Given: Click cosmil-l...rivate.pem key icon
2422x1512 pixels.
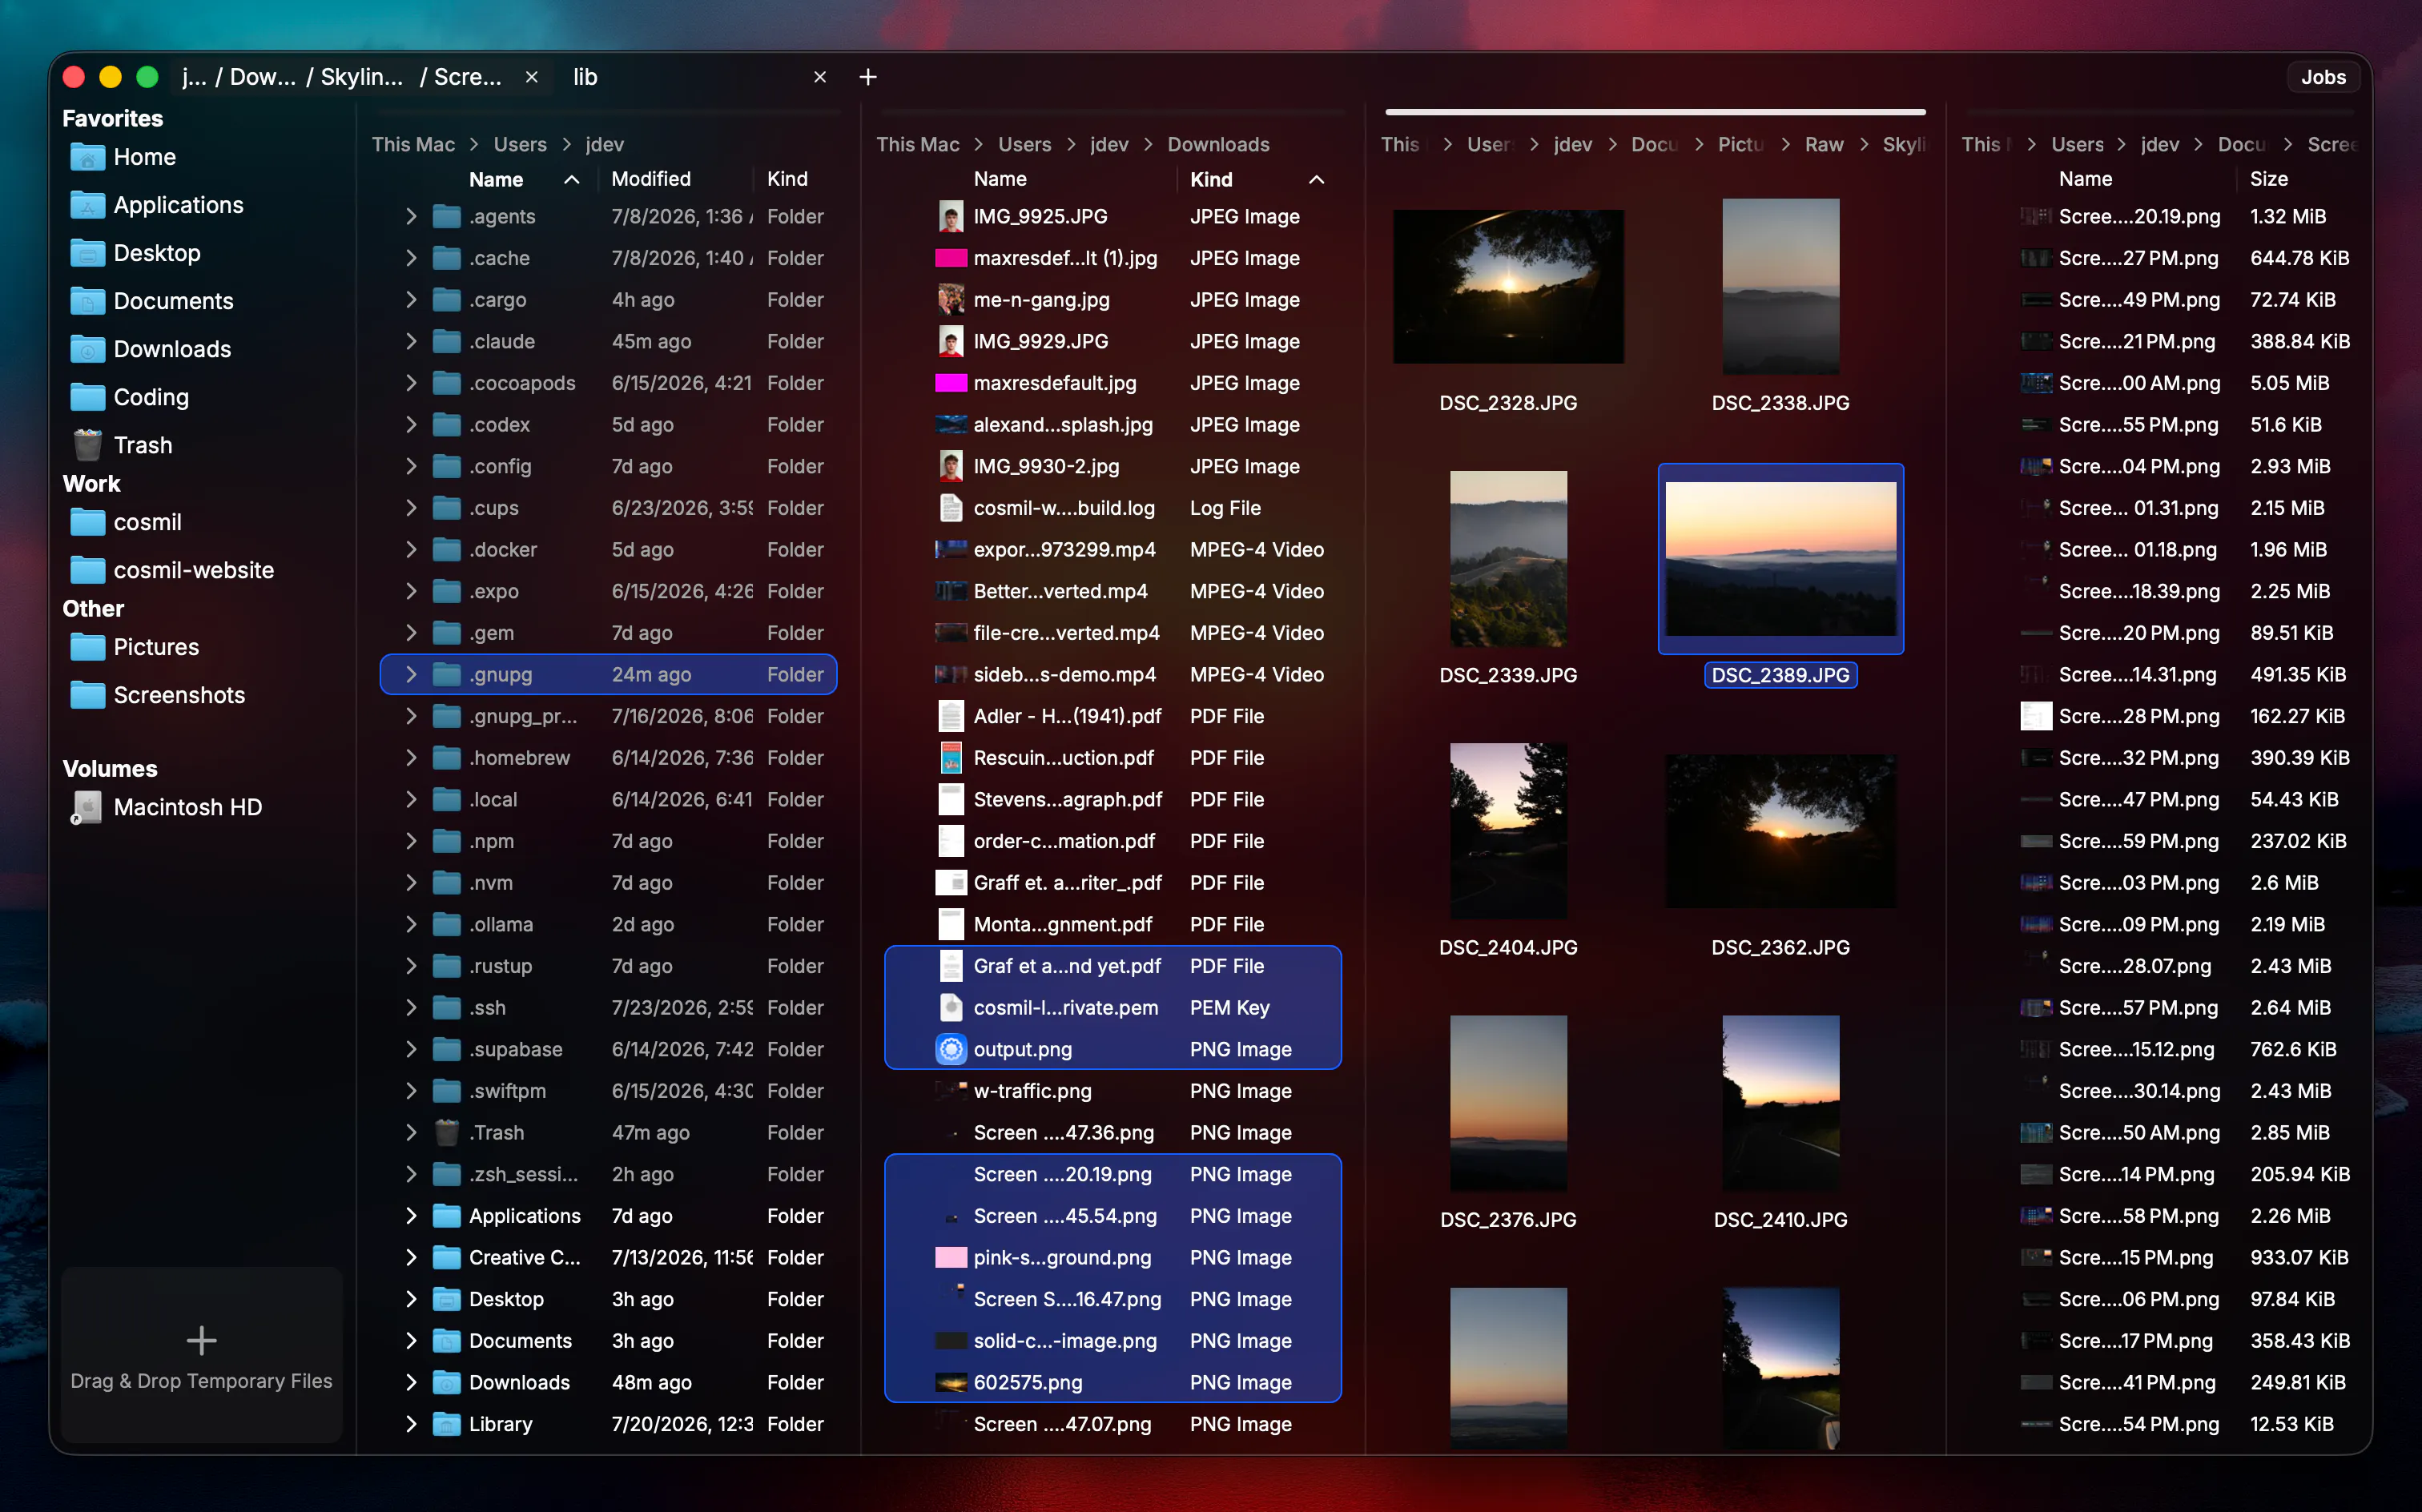Looking at the screenshot, I should click(951, 1008).
